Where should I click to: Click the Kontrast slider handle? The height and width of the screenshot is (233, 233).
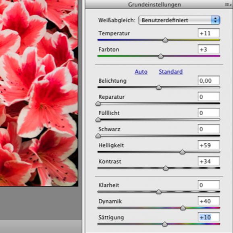coord(166,168)
